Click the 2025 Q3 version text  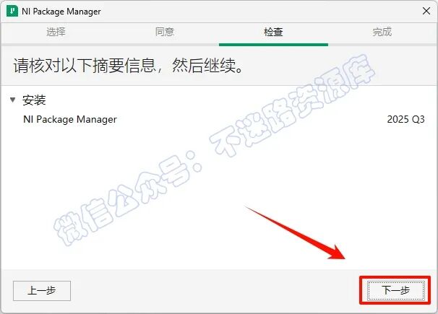point(405,119)
